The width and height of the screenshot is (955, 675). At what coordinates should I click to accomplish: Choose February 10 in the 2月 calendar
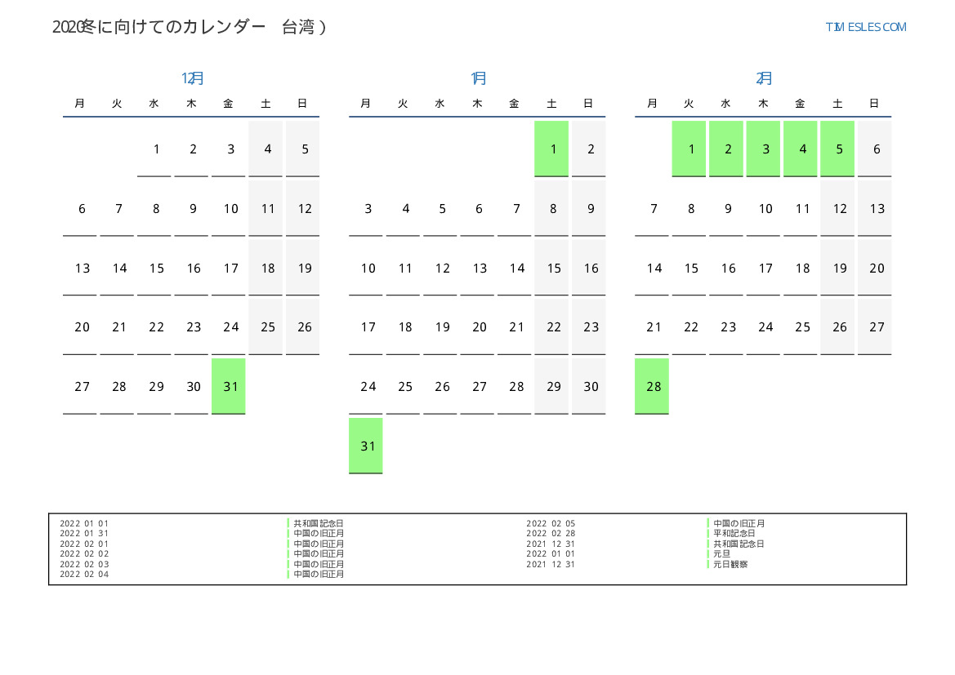763,208
